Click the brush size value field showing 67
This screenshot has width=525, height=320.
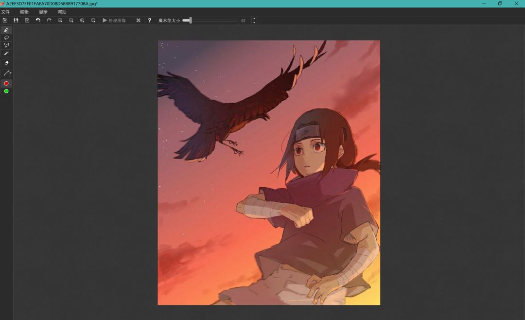pyautogui.click(x=245, y=20)
